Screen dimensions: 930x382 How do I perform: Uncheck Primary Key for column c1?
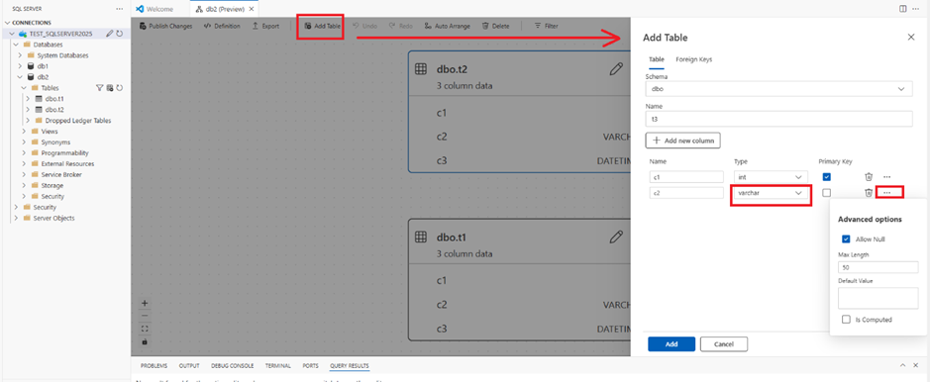[827, 176]
